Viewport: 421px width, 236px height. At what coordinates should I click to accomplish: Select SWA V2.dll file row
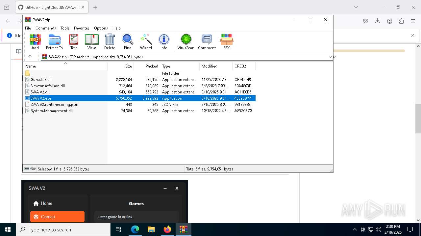[x=139, y=92]
